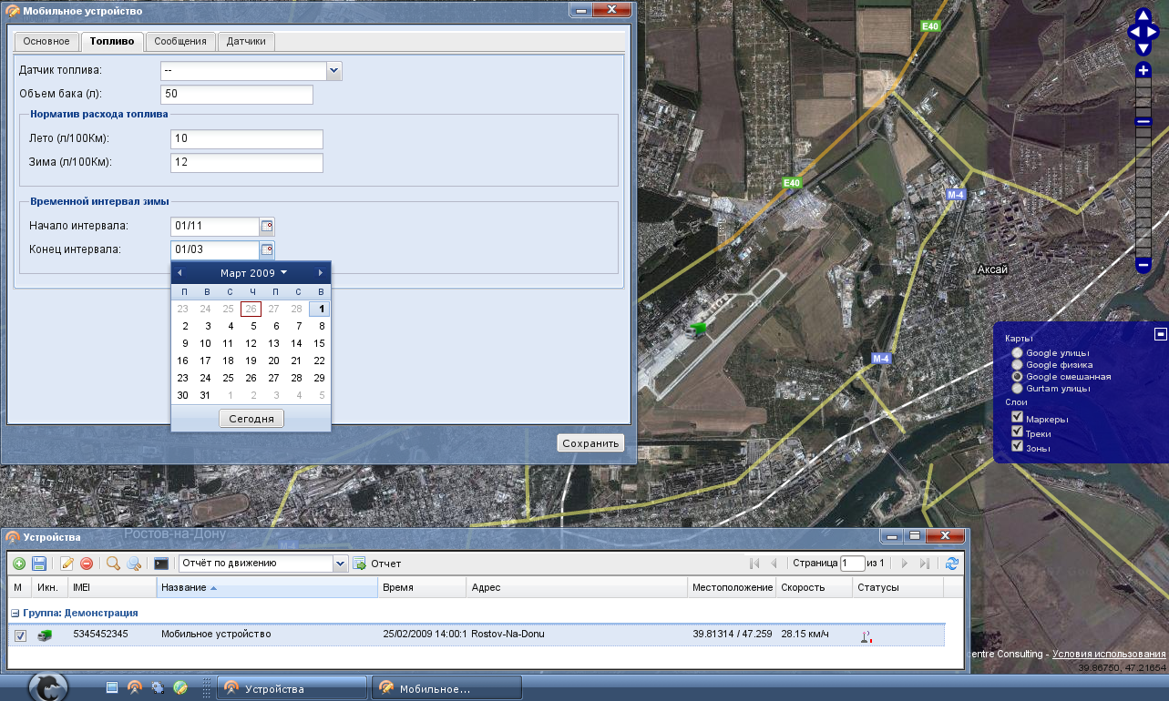Open the Март 2009 month selector
This screenshot has height=701, width=1169.
(253, 272)
